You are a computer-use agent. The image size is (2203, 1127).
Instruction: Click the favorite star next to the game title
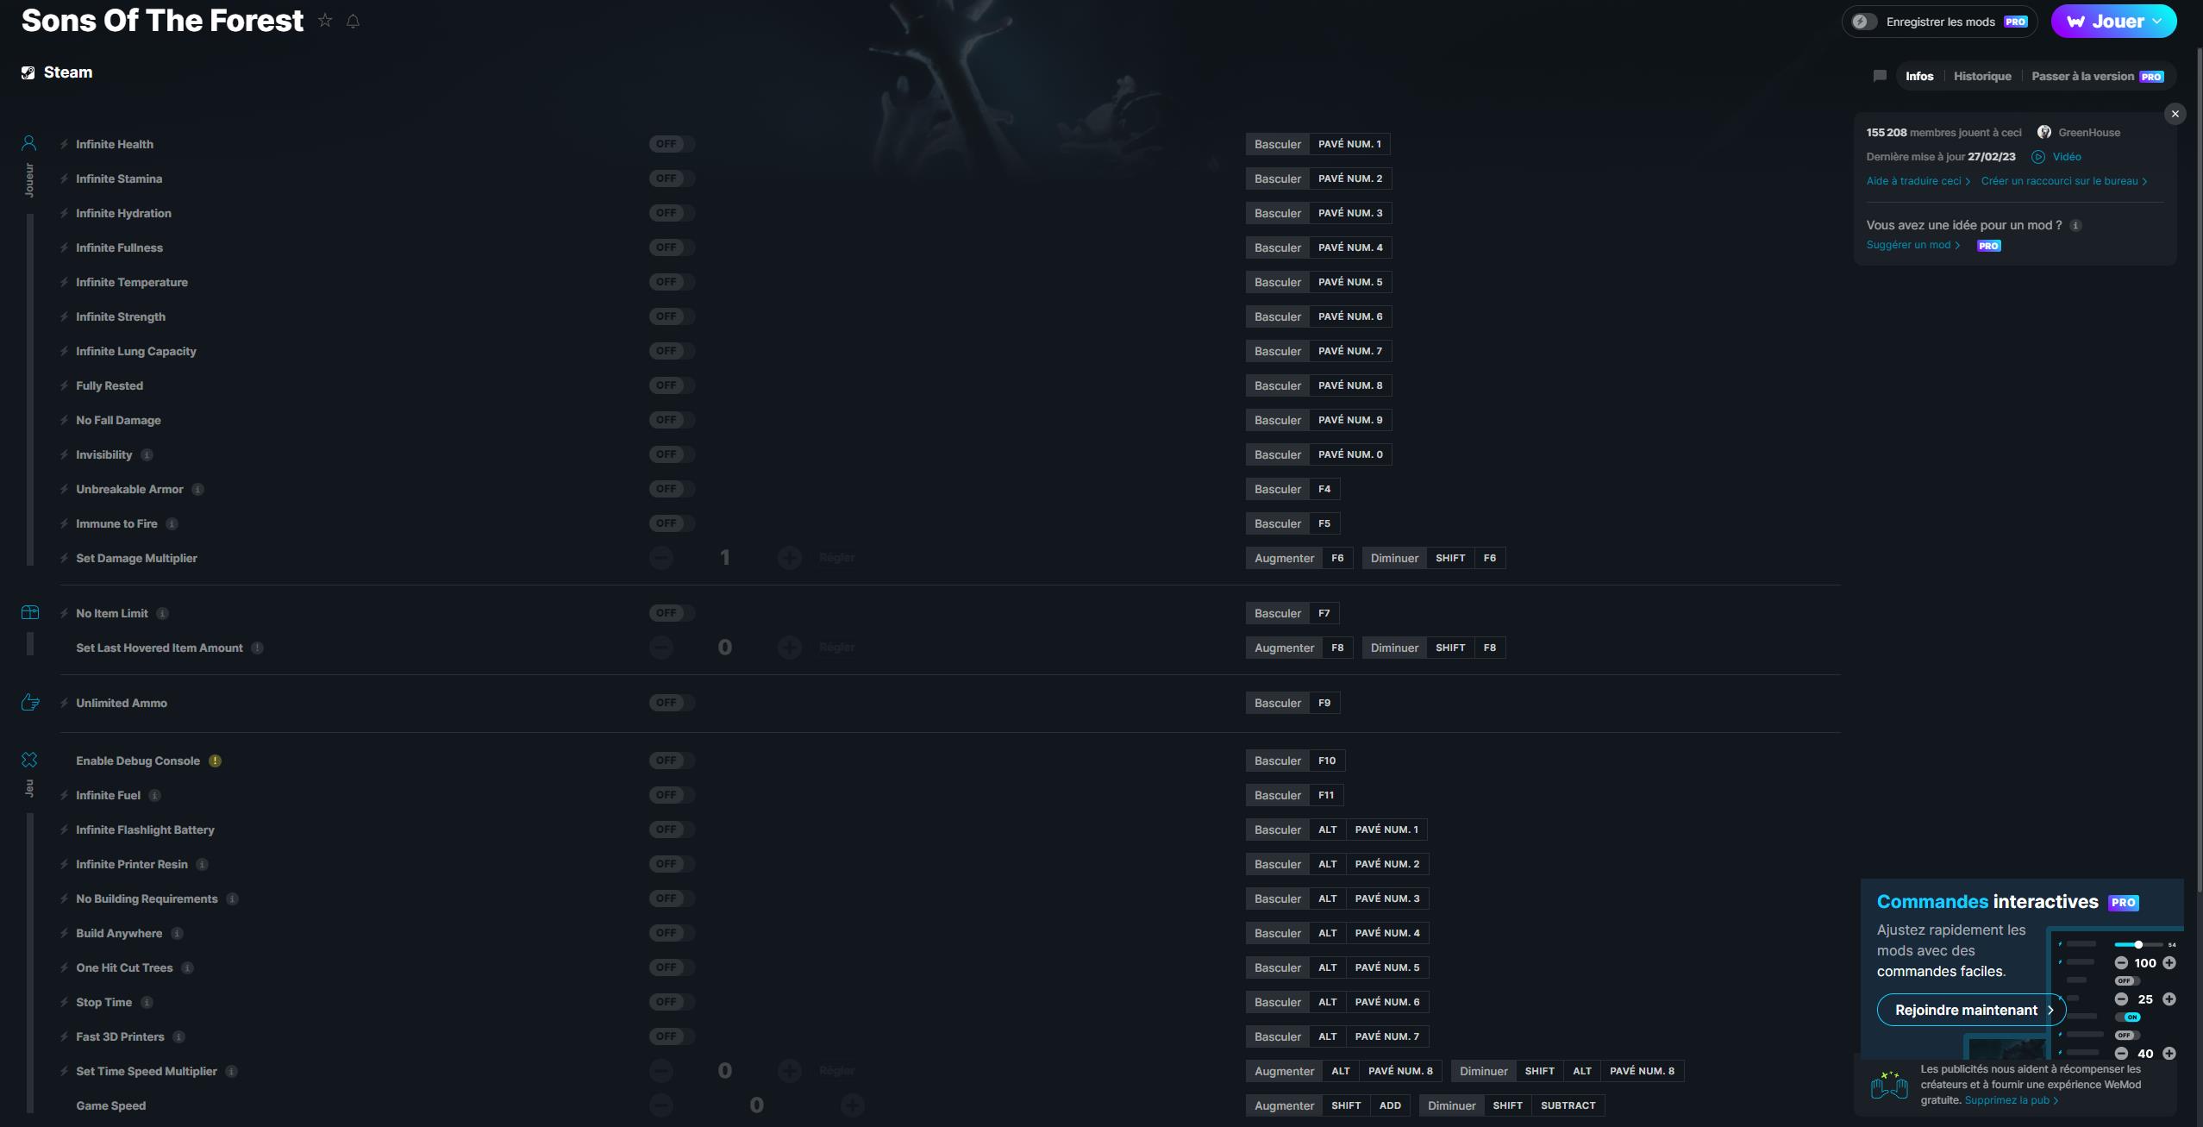tap(325, 21)
